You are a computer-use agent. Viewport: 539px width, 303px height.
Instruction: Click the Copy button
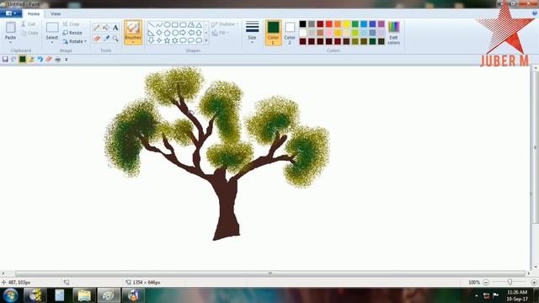tap(29, 33)
